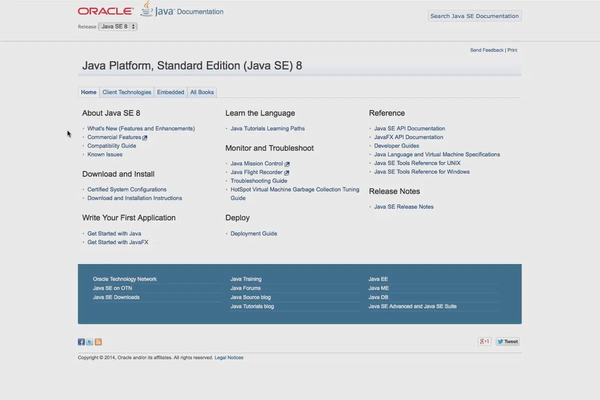Open What's New (Features and Enhancements)

click(x=141, y=128)
